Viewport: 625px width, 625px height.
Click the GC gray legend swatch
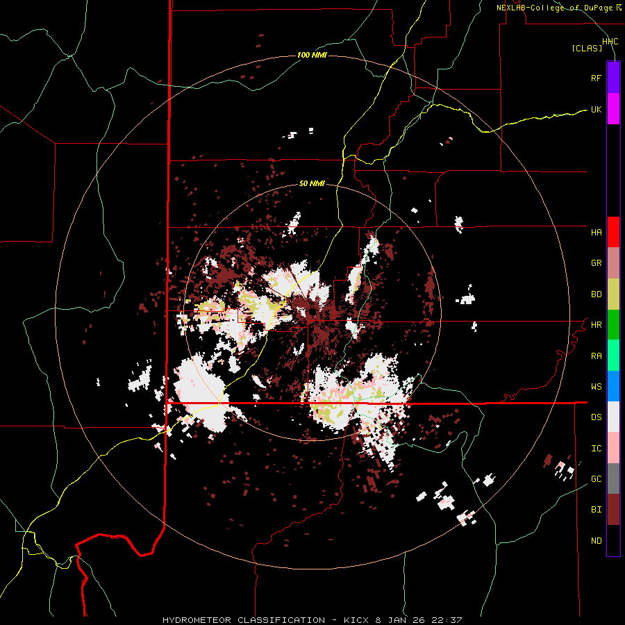click(613, 478)
